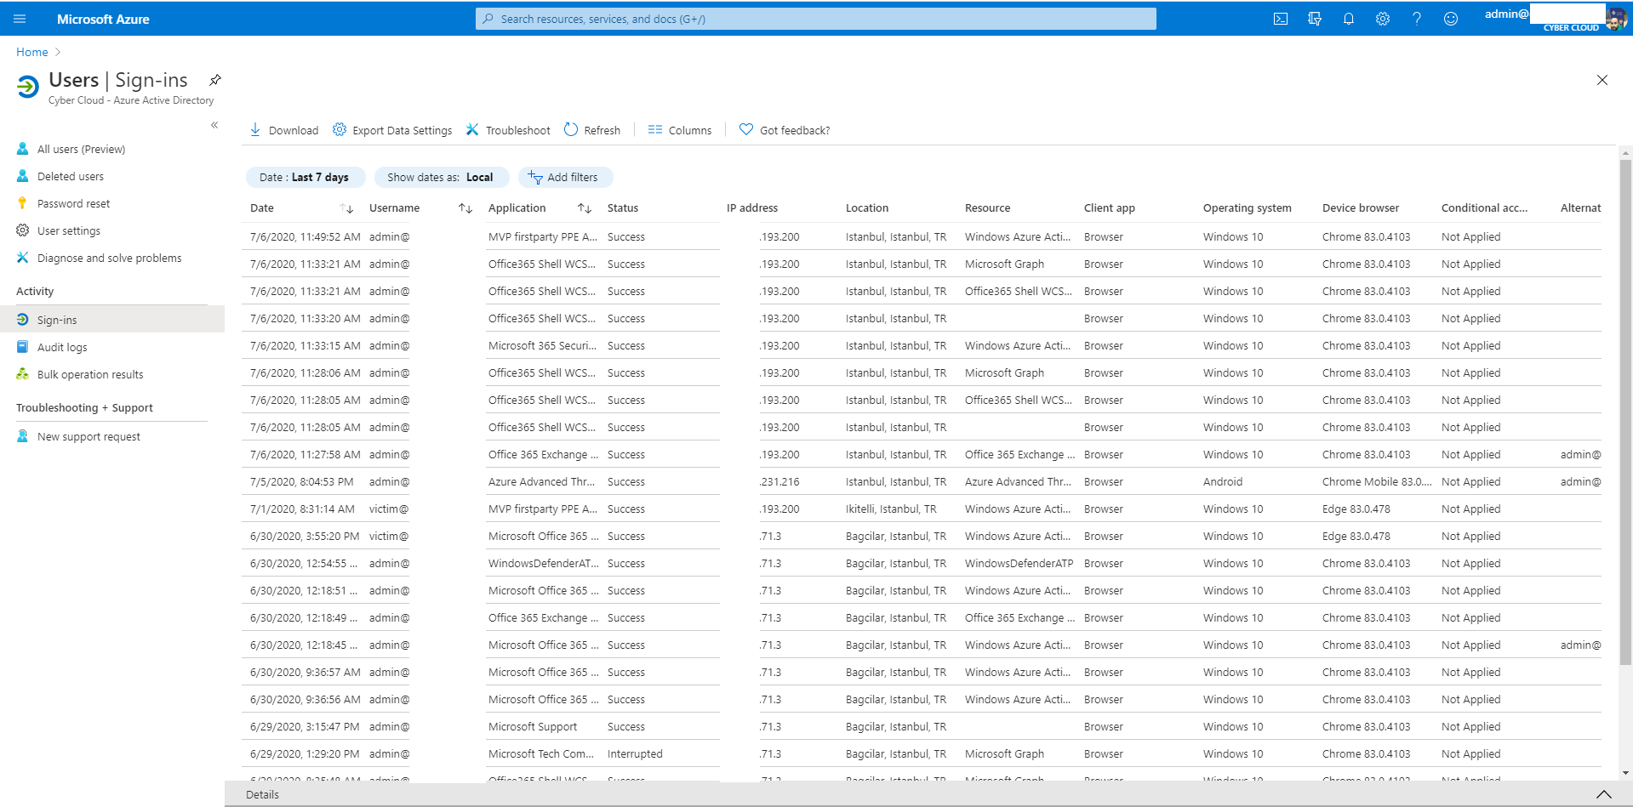Click the Conditional access column header

tap(1485, 208)
